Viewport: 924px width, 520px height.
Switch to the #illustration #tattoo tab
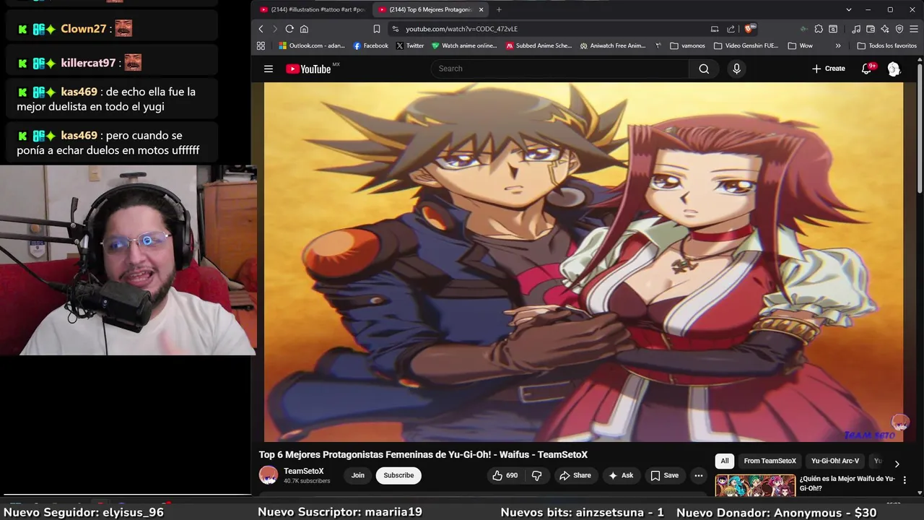[313, 9]
